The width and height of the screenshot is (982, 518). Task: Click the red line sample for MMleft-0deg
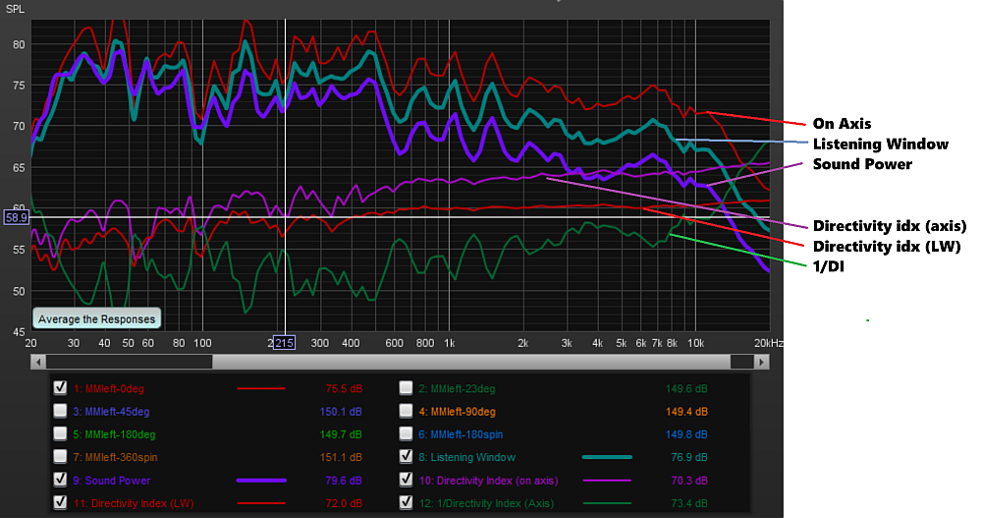click(261, 387)
